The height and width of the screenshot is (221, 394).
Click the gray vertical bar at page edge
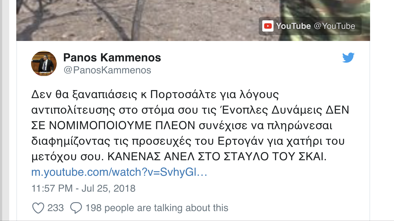point(4,111)
